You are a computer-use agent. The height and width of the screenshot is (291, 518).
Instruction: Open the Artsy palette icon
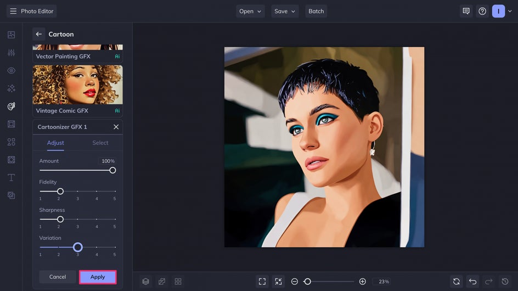click(11, 106)
